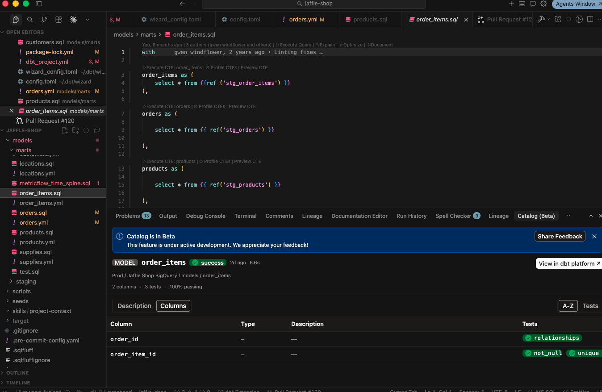602x392 pixels.
Task: Click Preview CTE above products
Action: point(247,161)
